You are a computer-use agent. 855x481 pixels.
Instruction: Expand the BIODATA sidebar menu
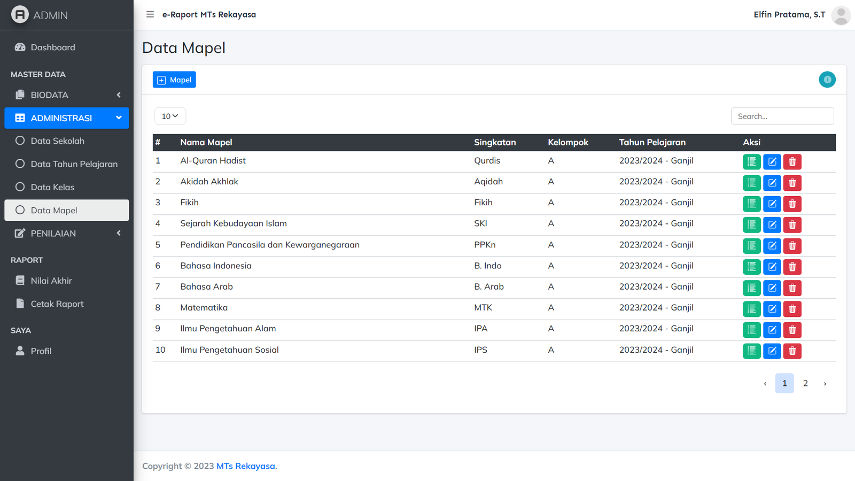(67, 95)
